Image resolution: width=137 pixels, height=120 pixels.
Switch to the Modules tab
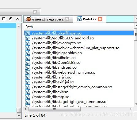coord(89,19)
